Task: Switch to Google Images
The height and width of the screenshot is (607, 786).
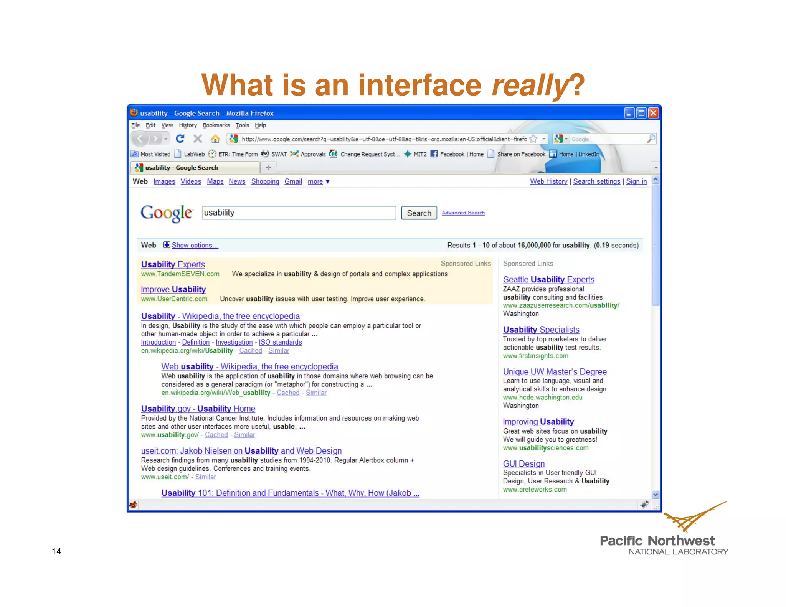Action: 164,181
